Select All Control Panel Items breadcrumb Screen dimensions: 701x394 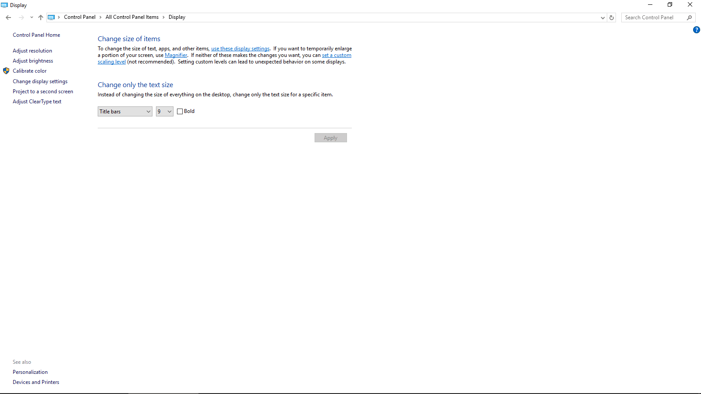[x=132, y=17]
